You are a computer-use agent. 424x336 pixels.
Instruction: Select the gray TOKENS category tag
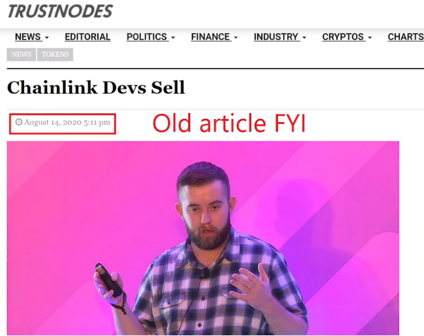click(x=55, y=54)
